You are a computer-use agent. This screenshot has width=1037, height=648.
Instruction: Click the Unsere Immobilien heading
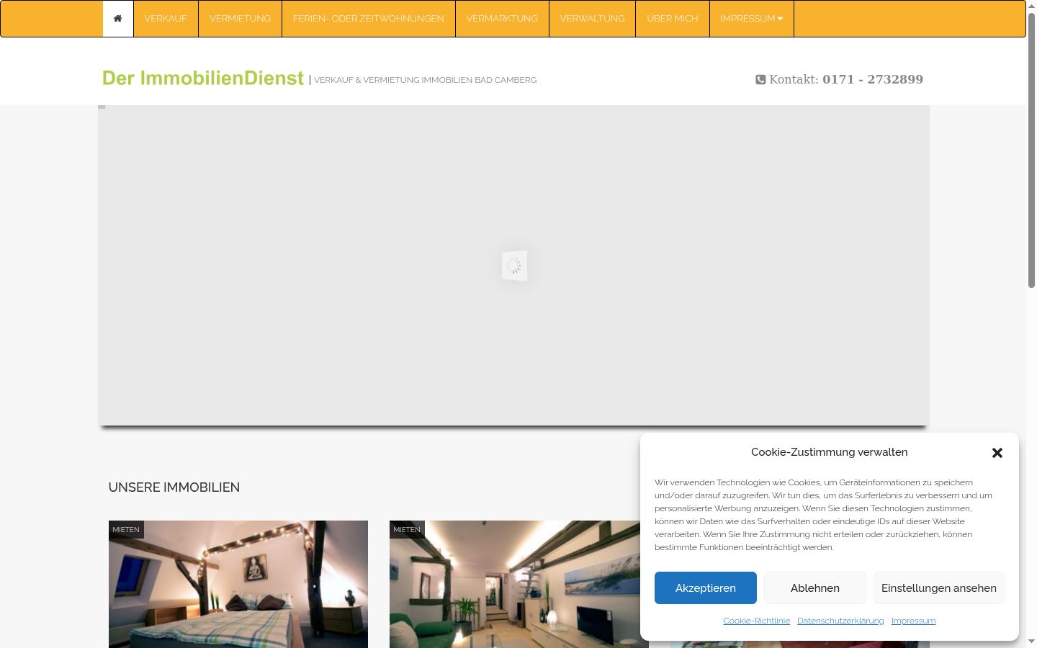click(x=174, y=487)
